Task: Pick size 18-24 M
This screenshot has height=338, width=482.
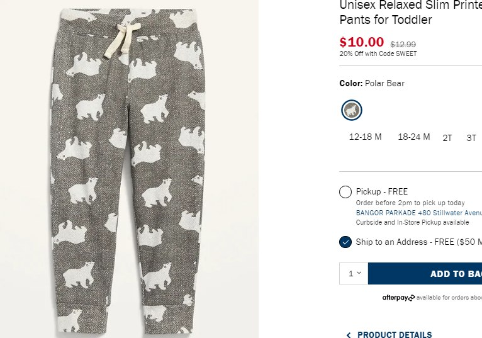Action: pyautogui.click(x=413, y=137)
